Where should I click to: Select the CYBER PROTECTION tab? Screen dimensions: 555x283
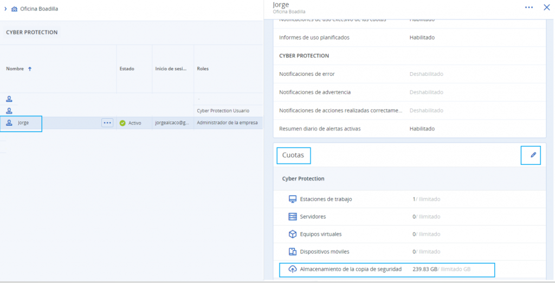32,32
